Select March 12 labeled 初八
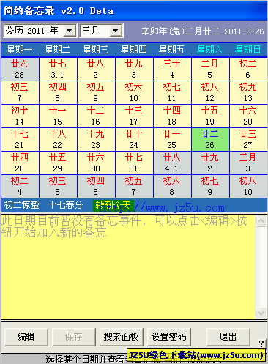 210,92
